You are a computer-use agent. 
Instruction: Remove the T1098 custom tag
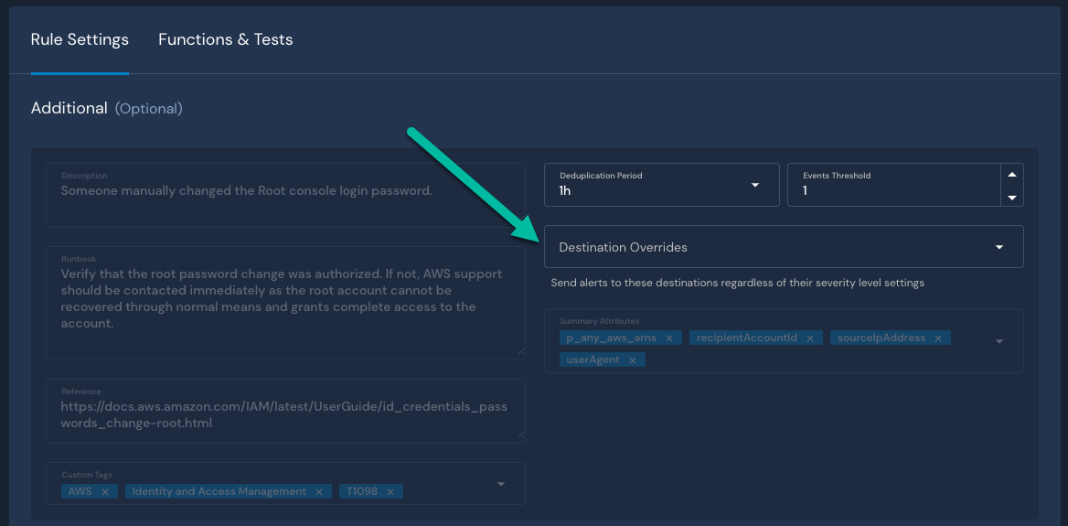(x=390, y=492)
